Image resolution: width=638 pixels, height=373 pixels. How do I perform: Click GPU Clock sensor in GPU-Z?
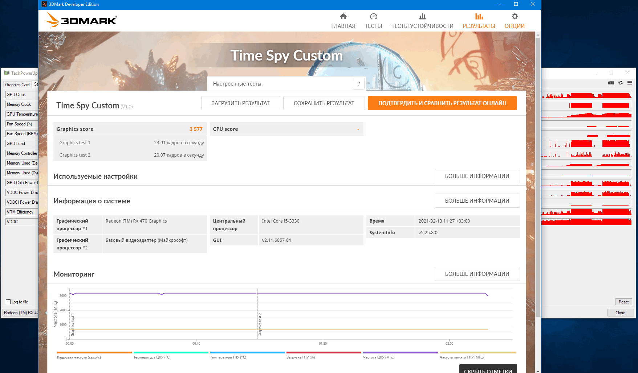[22, 95]
